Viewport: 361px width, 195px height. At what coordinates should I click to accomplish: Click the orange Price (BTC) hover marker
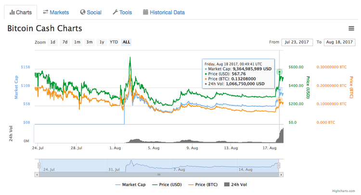tap(280, 100)
